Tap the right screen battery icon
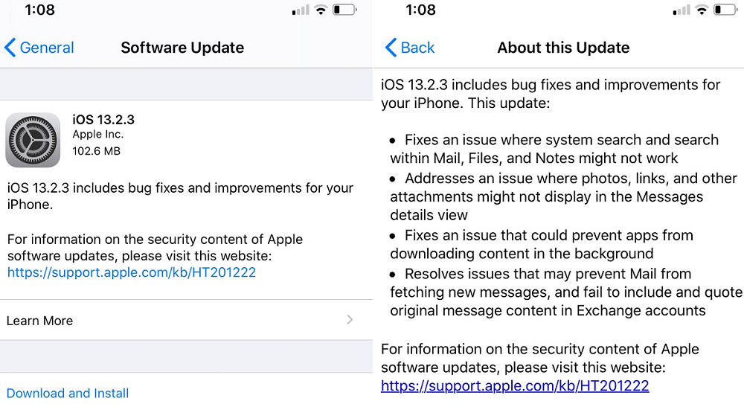Screen dimensions: 744x404 [x=725, y=10]
